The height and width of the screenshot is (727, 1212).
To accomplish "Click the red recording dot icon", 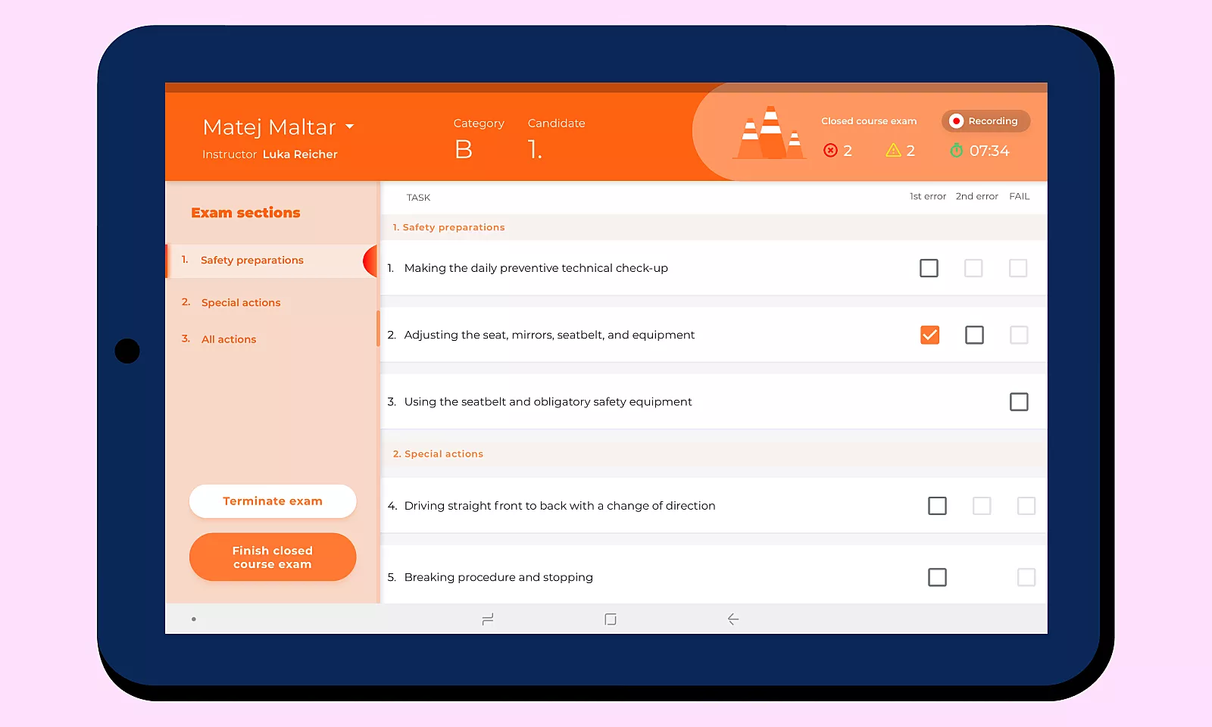I will point(956,121).
